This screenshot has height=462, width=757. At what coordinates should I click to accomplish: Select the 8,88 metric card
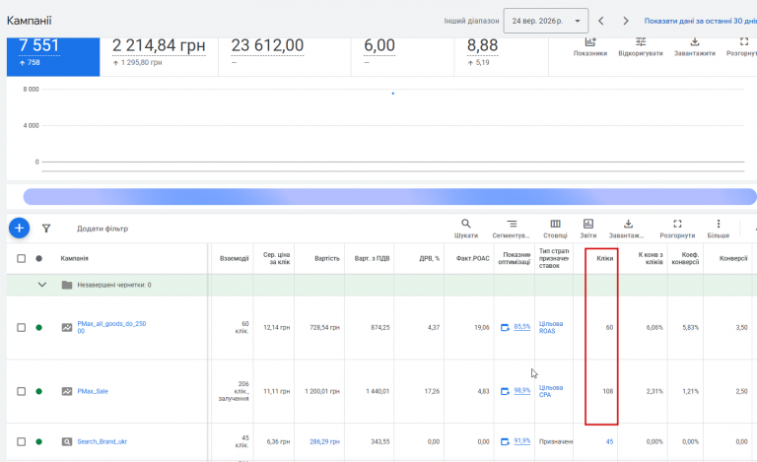tap(501, 56)
